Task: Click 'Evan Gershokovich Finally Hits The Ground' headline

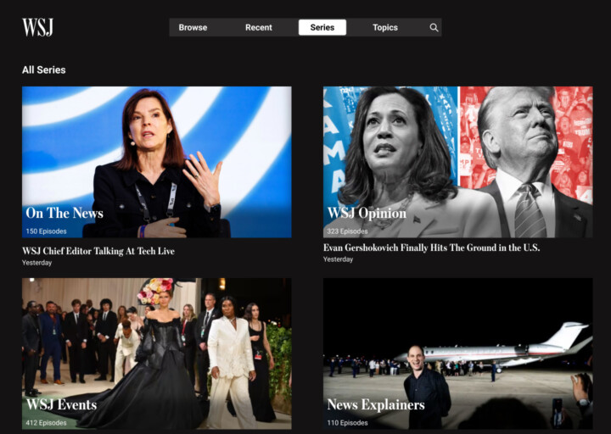Action: coord(431,248)
